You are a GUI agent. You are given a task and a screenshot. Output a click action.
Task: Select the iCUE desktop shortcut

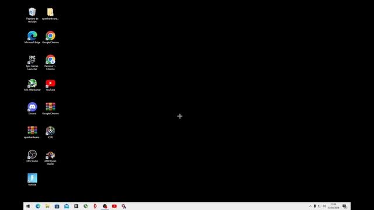pyautogui.click(x=50, y=132)
